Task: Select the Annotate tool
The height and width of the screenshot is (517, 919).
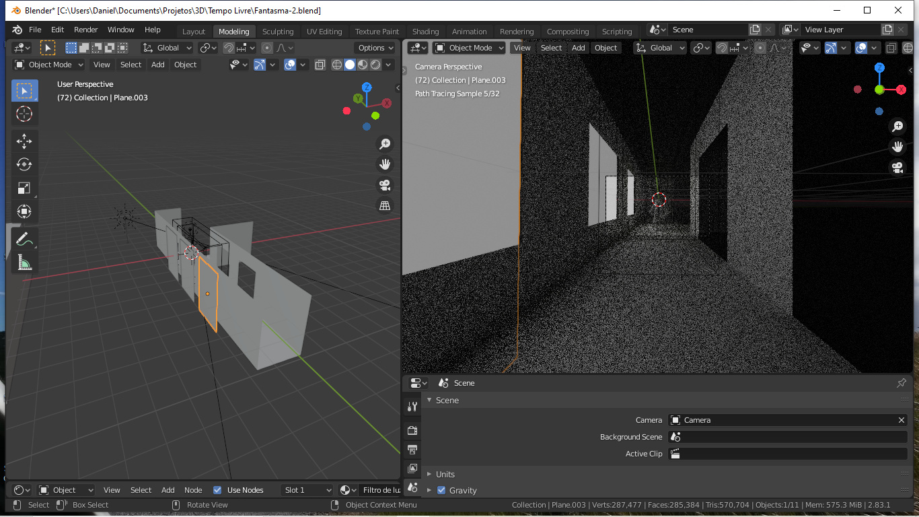Action: pyautogui.click(x=25, y=238)
